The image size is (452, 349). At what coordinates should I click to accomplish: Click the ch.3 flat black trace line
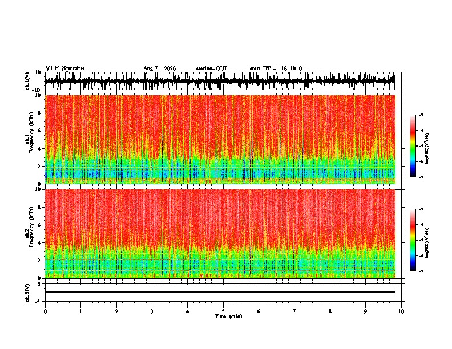tap(220, 292)
